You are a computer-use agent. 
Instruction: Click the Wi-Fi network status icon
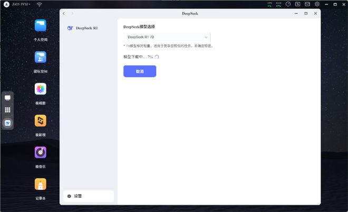[x=39, y=4]
